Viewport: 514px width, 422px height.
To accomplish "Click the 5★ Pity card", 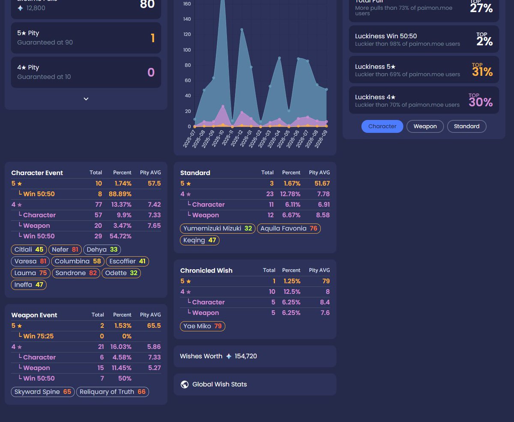I will click(86, 38).
